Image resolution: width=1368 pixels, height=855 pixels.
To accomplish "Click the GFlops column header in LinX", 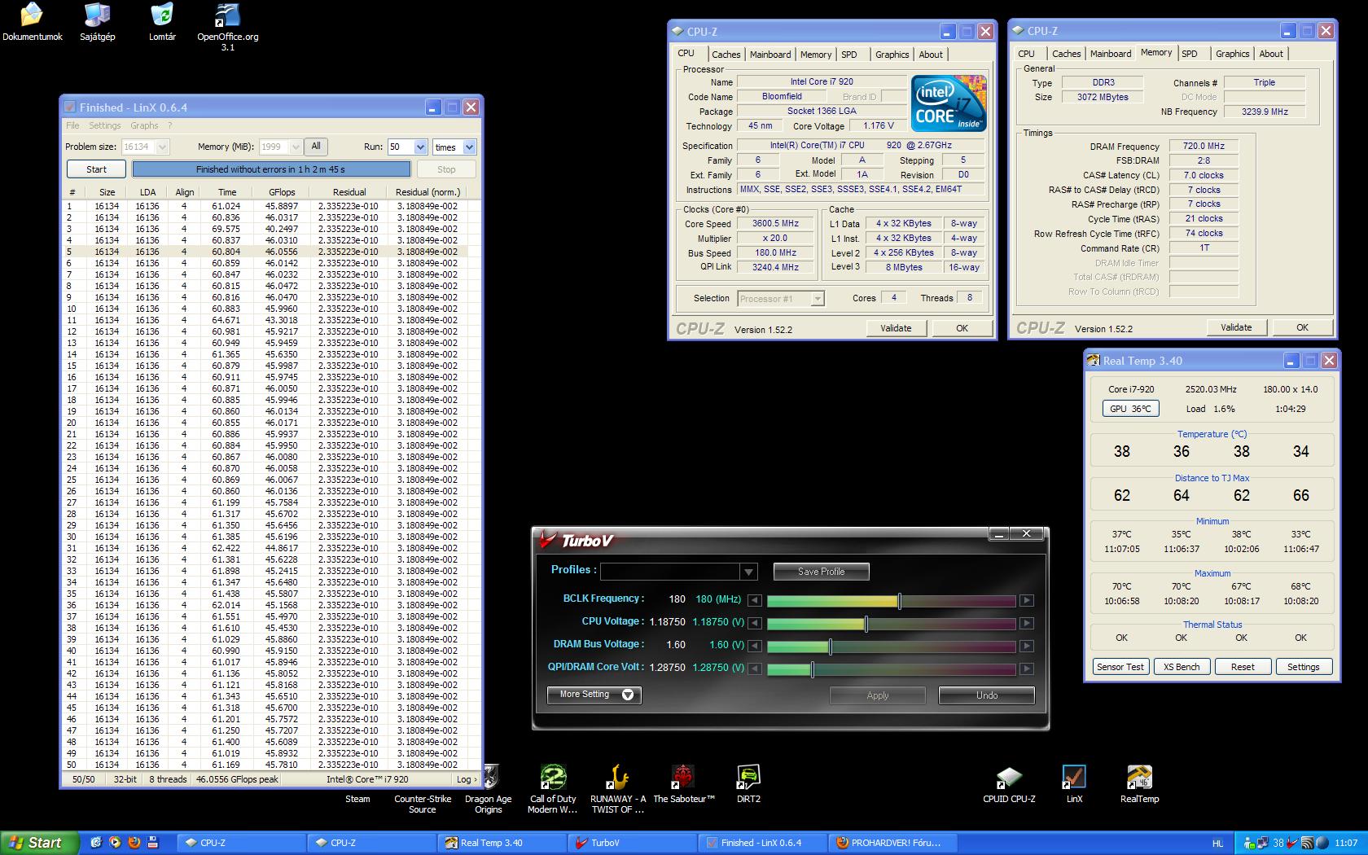I will [x=282, y=192].
